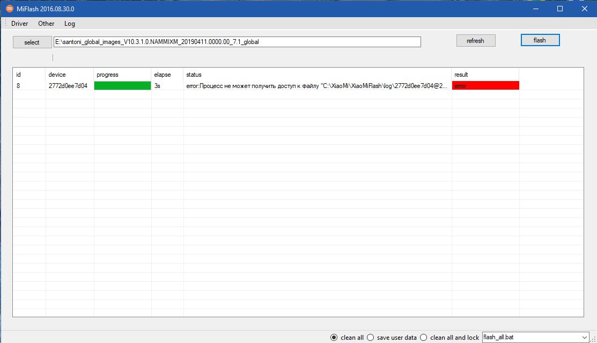Click the status column header
This screenshot has width=597, height=343.
pyautogui.click(x=318, y=75)
